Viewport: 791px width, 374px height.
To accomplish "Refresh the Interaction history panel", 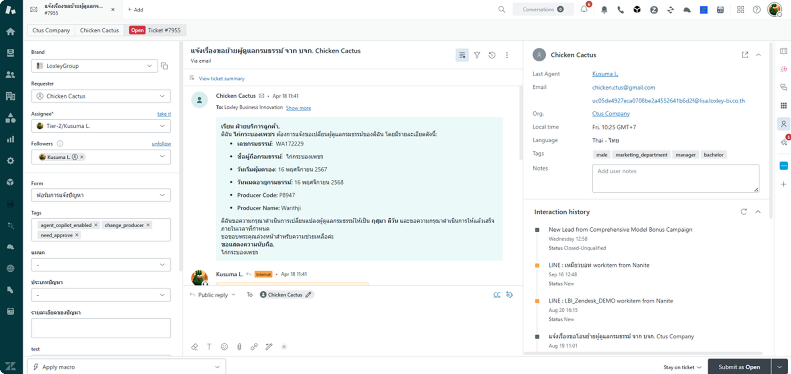I will (x=744, y=212).
